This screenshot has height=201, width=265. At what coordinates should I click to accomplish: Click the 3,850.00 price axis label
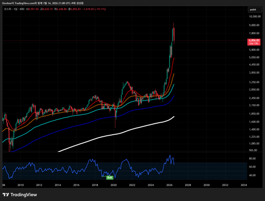pos(254,73)
